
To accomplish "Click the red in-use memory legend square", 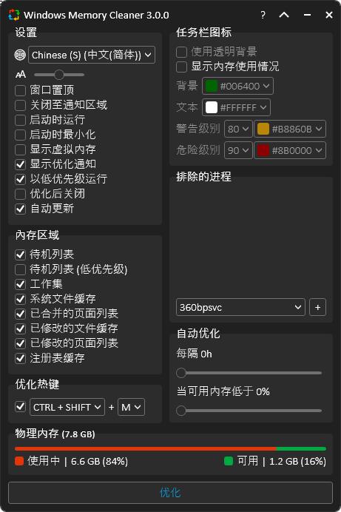I will [19, 461].
